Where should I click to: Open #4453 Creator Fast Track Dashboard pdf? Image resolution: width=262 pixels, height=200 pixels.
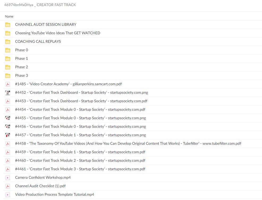[x=81, y=101]
